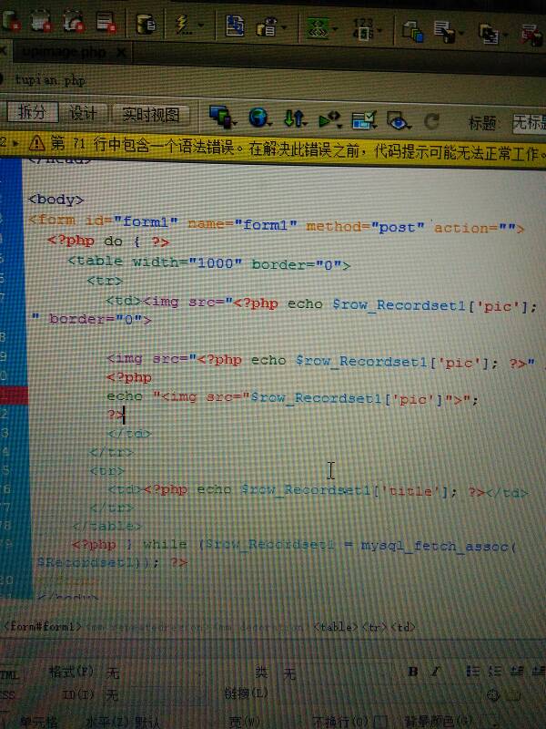The image size is (546, 729).
Task: Turn on Live View (实时视图)
Action: (151, 115)
